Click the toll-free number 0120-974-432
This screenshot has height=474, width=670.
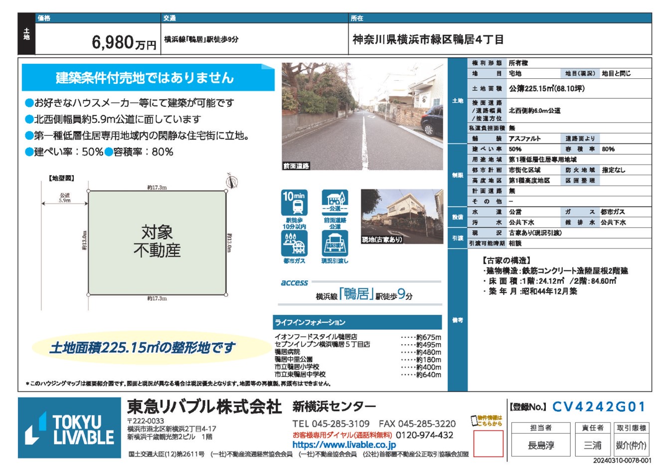[x=425, y=435]
